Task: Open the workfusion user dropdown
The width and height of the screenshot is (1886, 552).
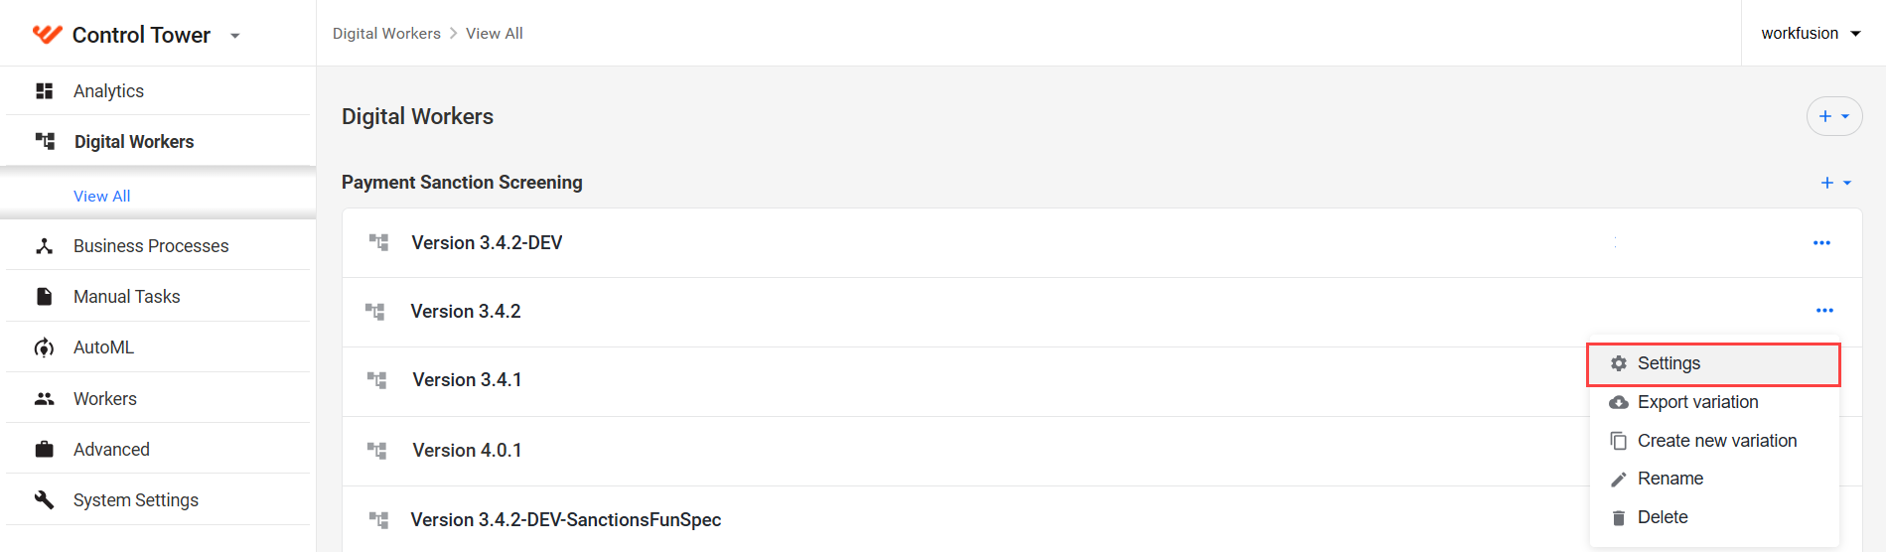Action: (x=1812, y=33)
